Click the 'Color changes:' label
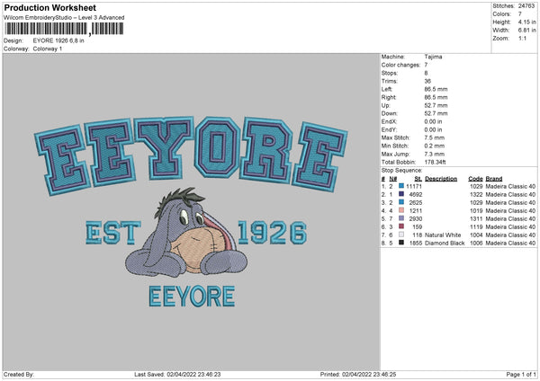 [400, 65]
